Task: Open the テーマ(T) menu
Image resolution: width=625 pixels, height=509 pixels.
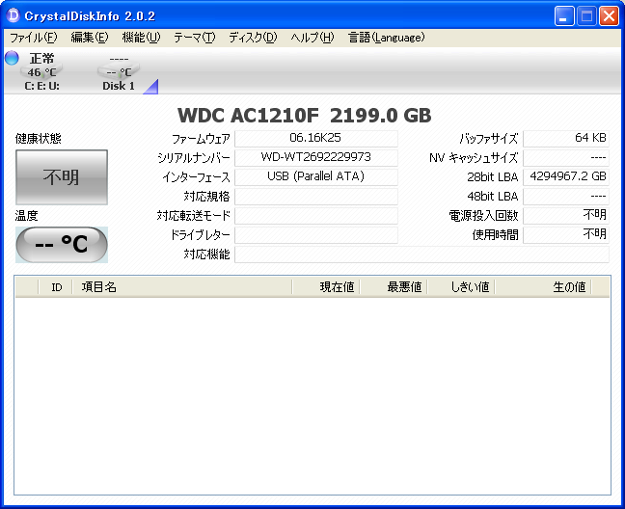Action: click(195, 38)
